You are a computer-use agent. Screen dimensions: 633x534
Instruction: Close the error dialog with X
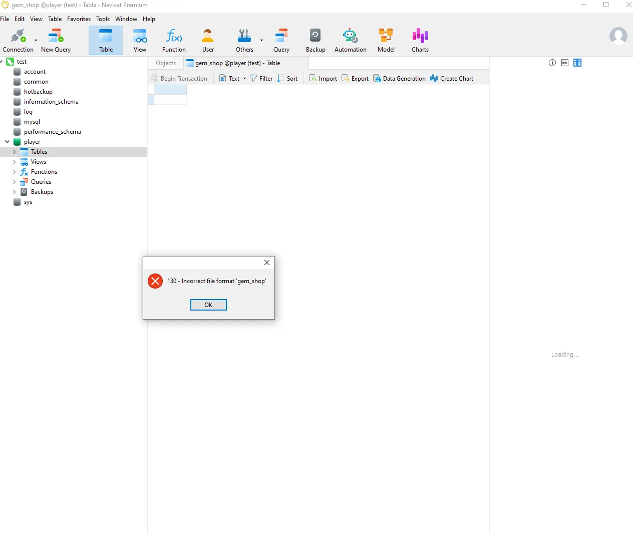267,262
